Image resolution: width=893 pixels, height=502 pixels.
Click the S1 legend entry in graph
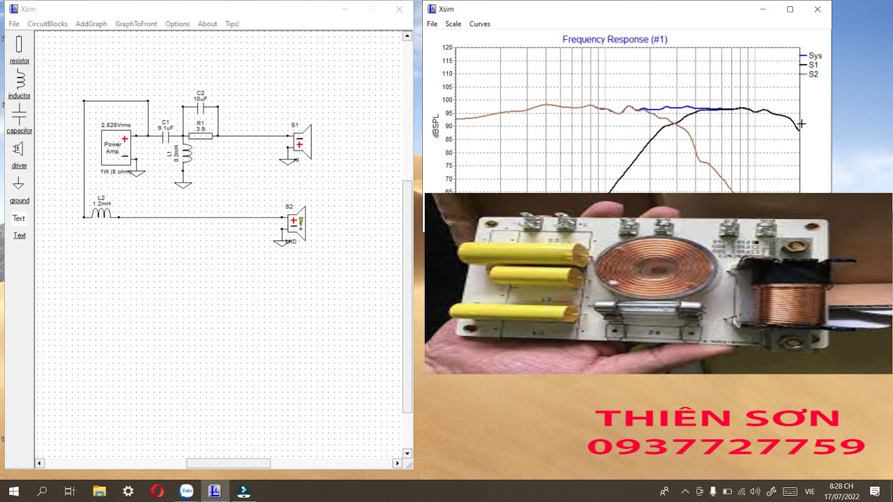click(x=809, y=65)
